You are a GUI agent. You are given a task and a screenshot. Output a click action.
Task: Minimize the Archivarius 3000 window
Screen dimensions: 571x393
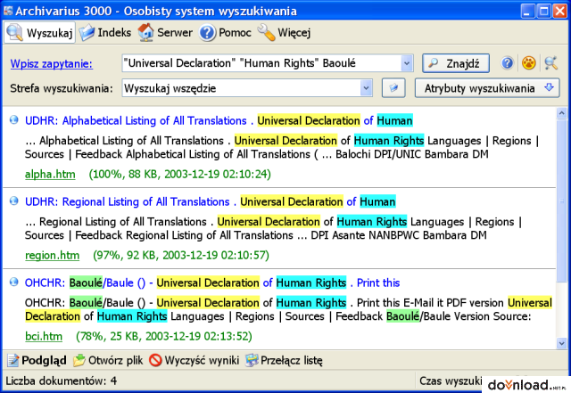[527, 12]
